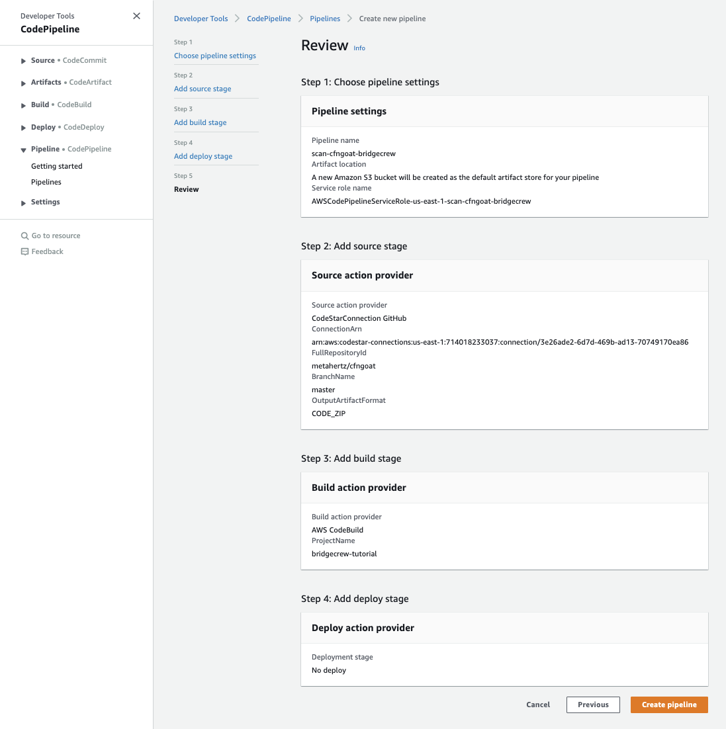The height and width of the screenshot is (729, 726).
Task: Go to CodePipeline breadcrumb
Action: pos(269,19)
